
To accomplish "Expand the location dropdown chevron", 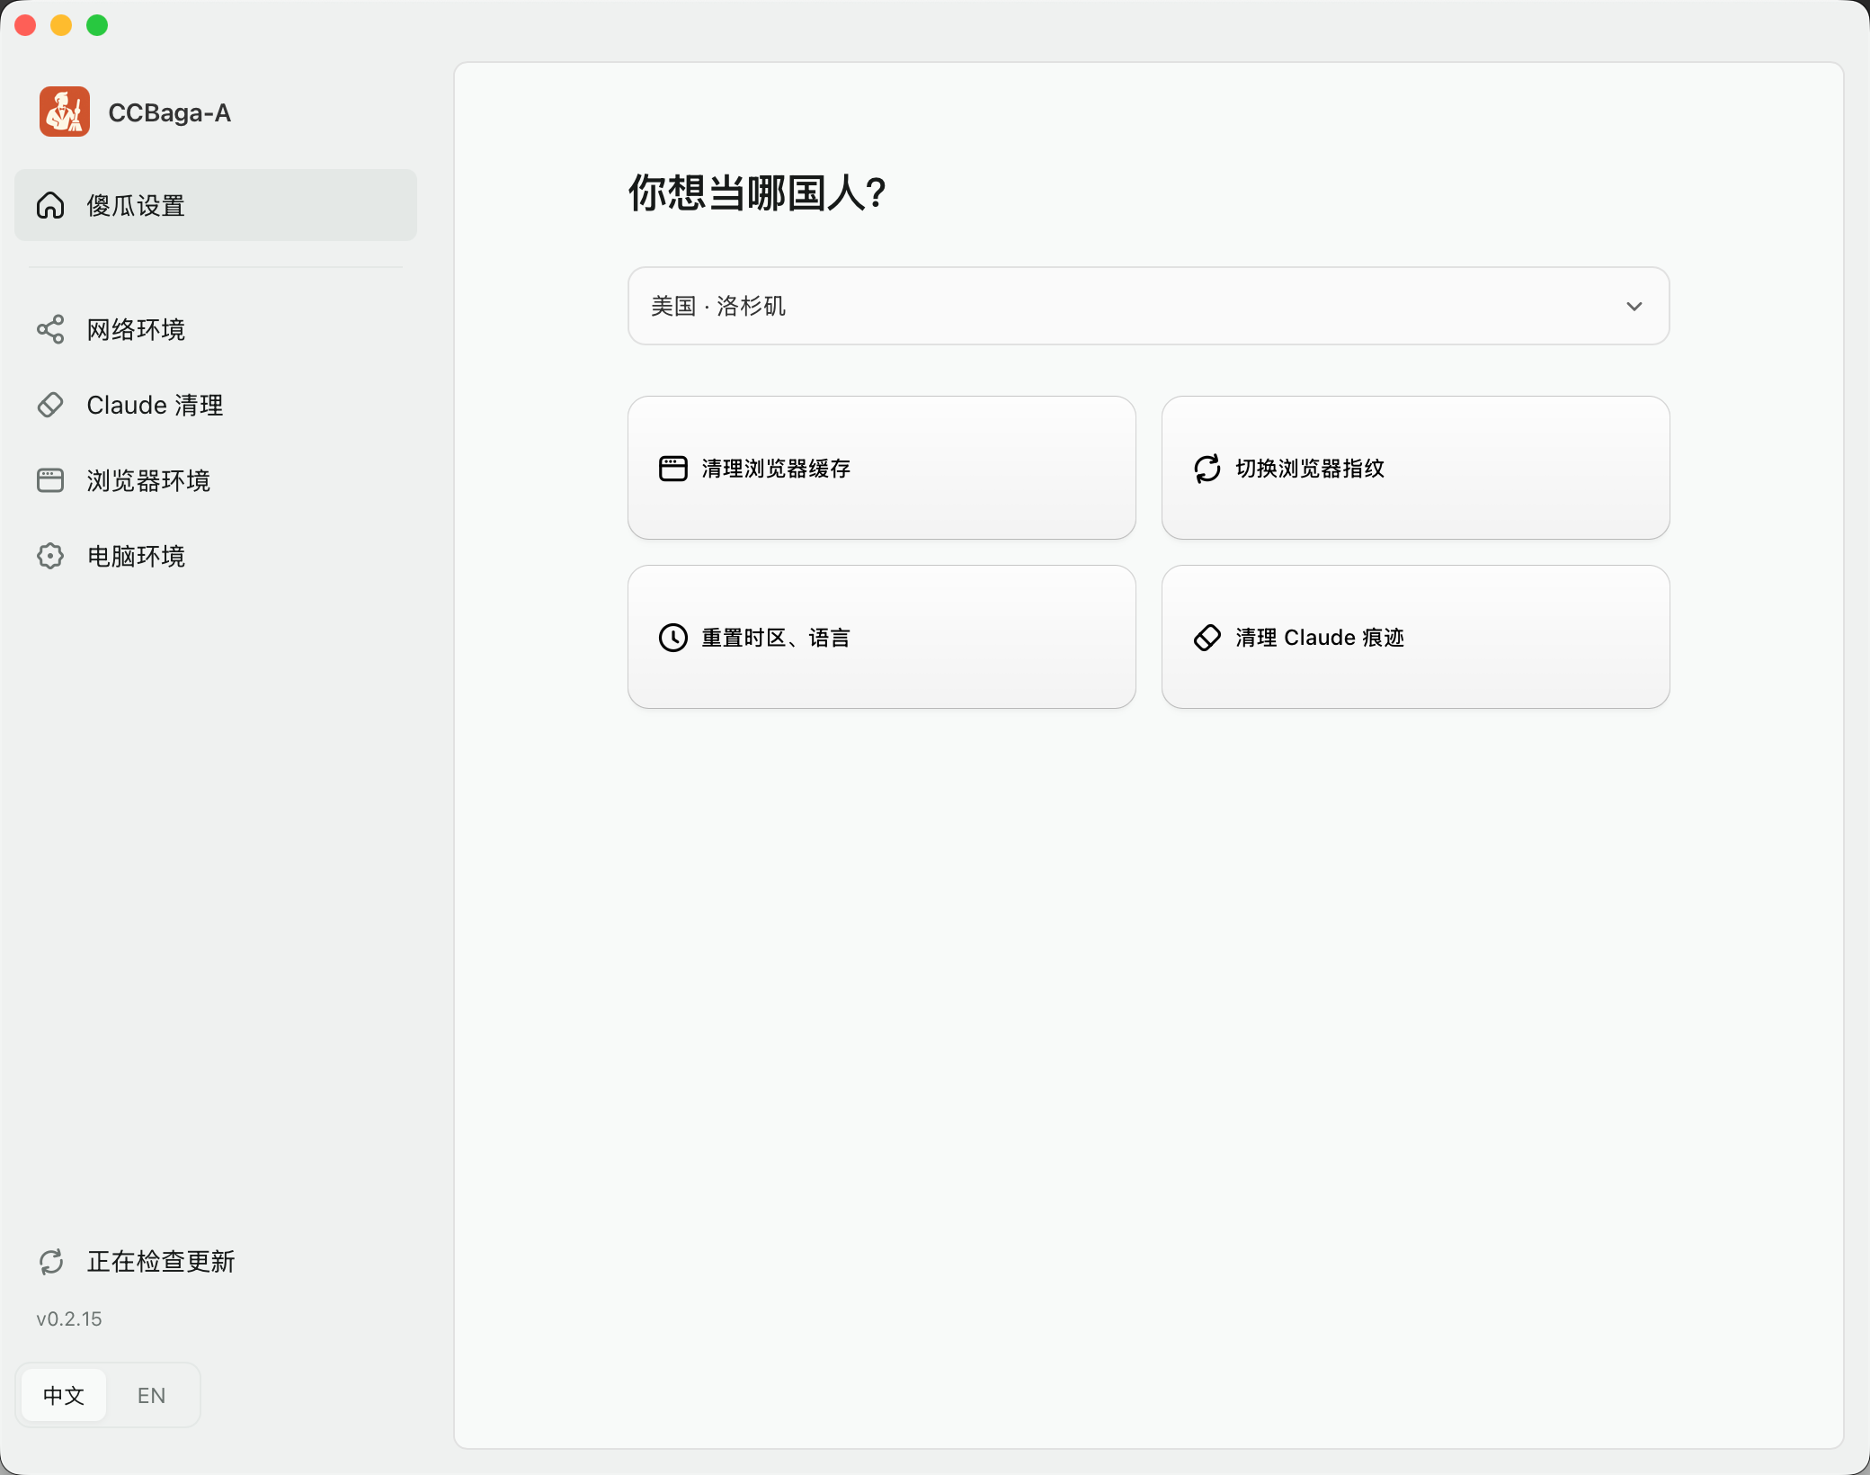I will tap(1634, 307).
